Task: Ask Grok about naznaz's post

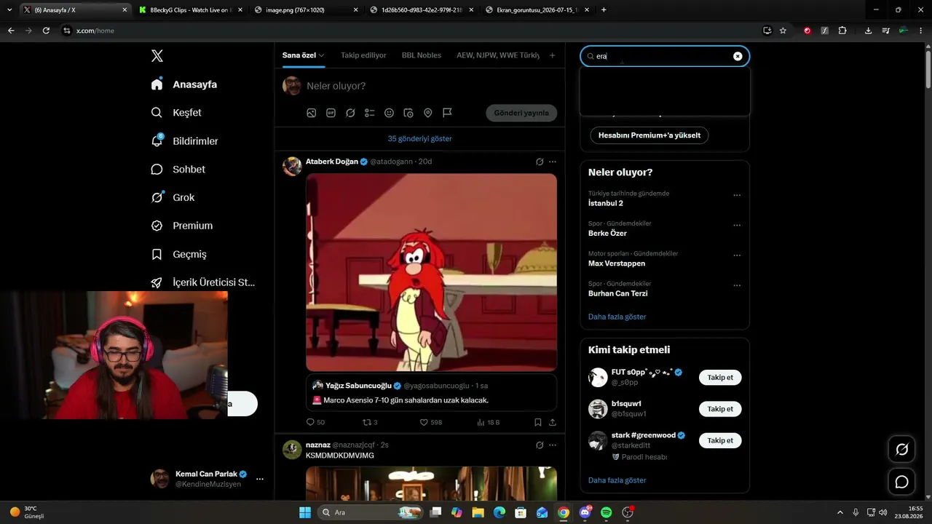Action: [x=540, y=445]
